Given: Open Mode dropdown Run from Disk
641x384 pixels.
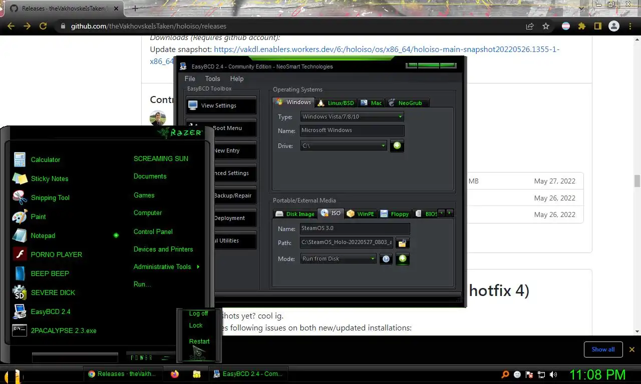Looking at the screenshot, I should click(x=339, y=258).
